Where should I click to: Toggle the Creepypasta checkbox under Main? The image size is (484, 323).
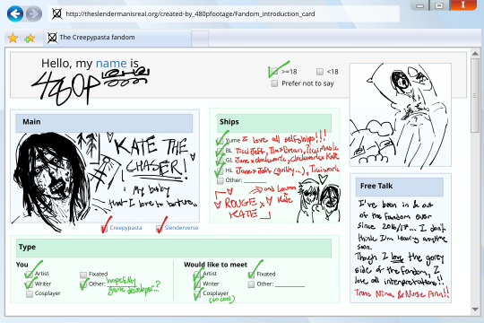click(x=104, y=229)
